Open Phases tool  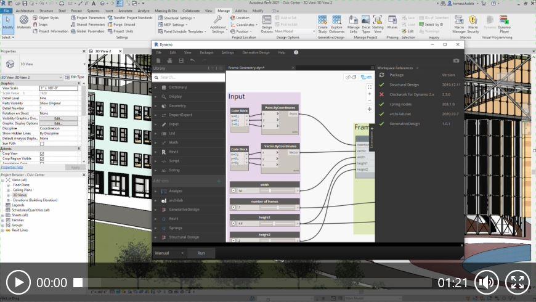pos(392,23)
